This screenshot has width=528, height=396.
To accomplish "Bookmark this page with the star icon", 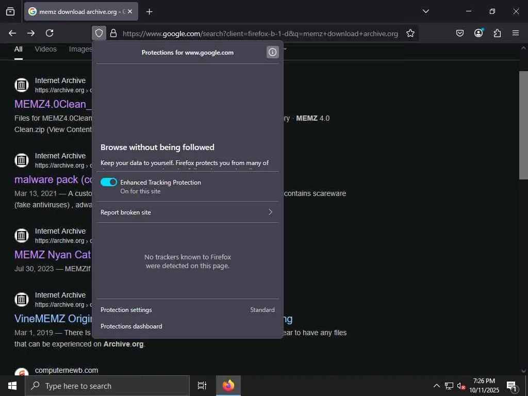I will (410, 33).
